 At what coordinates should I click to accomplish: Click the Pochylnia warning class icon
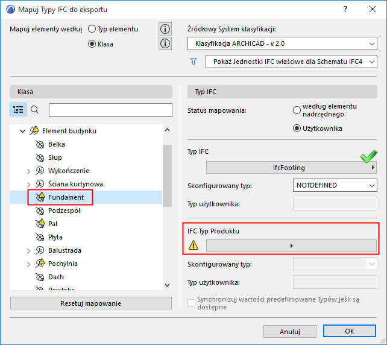[40, 263]
